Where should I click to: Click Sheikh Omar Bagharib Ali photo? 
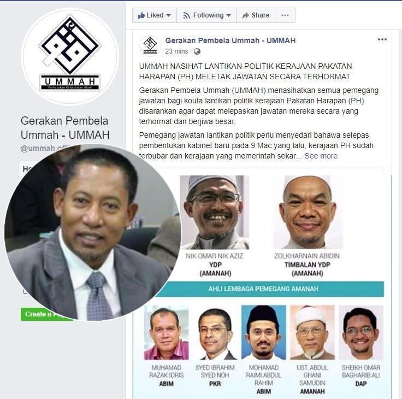point(360,332)
